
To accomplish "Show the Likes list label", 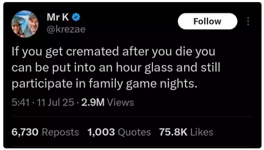I will [x=202, y=132].
